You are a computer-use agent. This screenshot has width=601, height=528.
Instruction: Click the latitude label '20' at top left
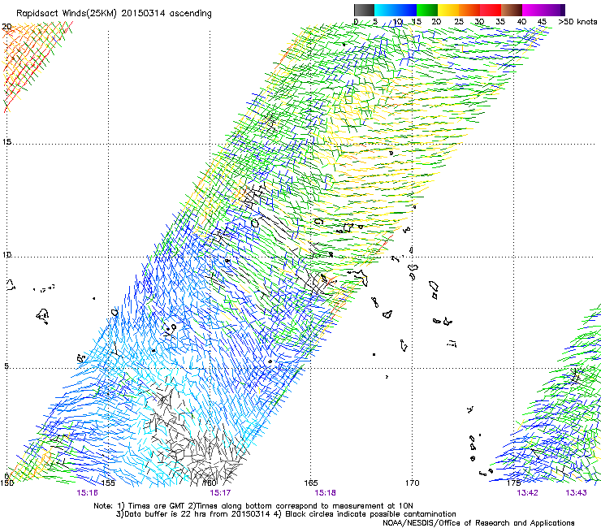coord(6,27)
